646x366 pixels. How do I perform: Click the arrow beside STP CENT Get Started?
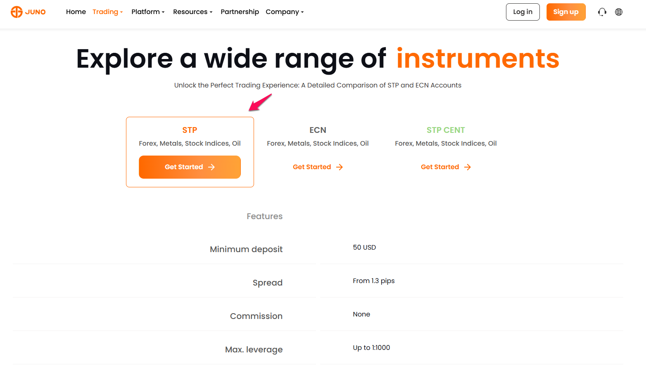coord(468,167)
